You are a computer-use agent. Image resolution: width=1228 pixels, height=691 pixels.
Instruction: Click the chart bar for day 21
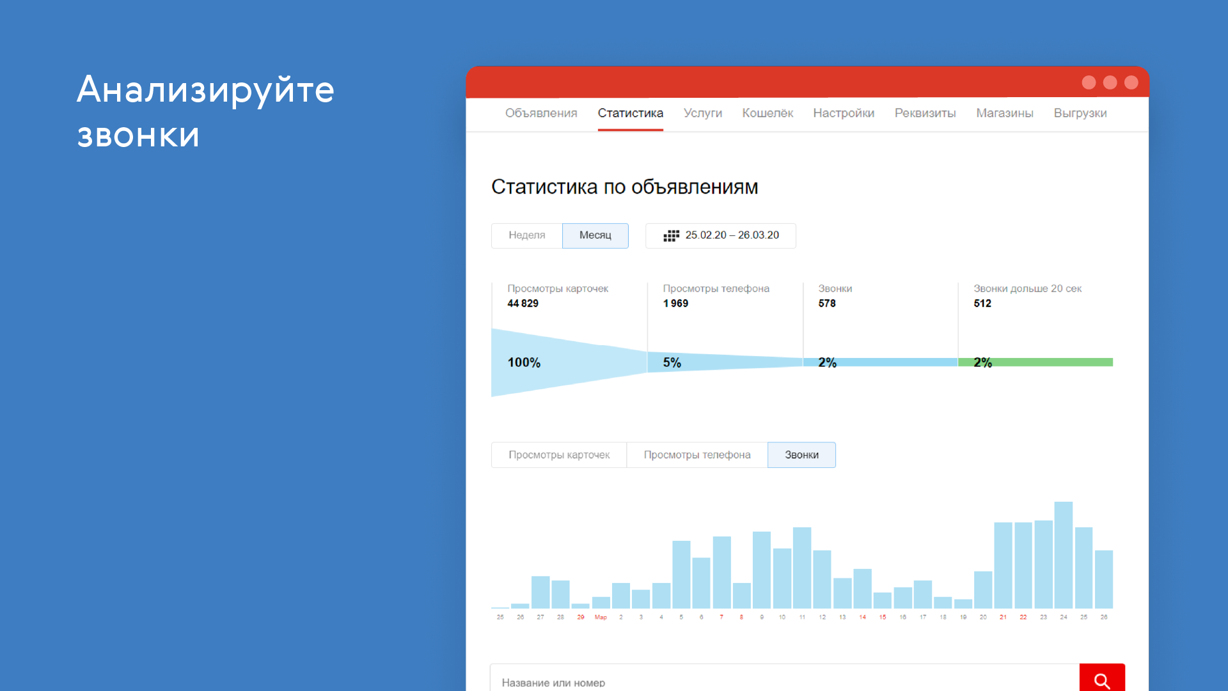(x=1003, y=565)
